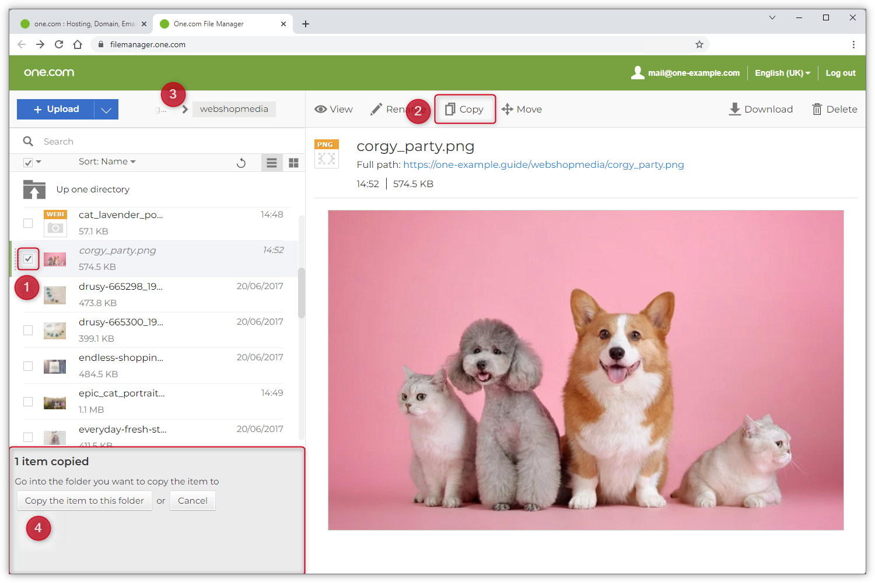The height and width of the screenshot is (583, 875).
Task: Go up one directory folder icon
Action: (34, 189)
